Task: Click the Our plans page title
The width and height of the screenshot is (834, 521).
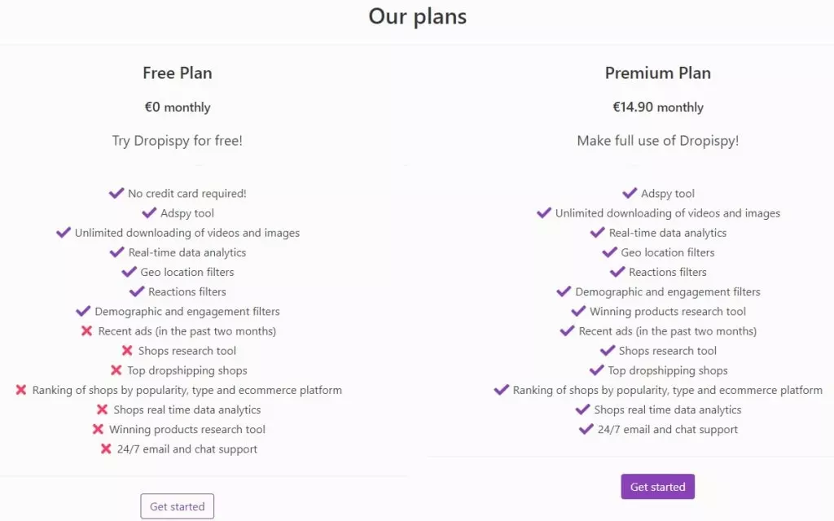Action: point(417,16)
